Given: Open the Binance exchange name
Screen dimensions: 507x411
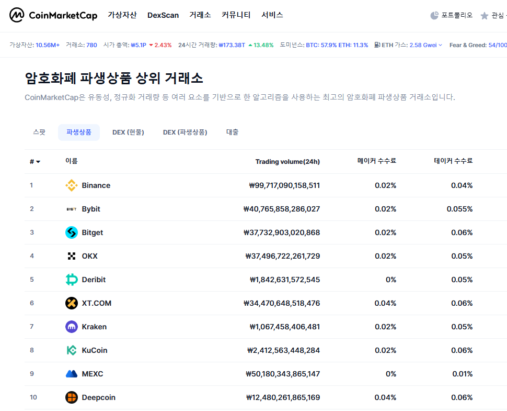Looking at the screenshot, I should click(96, 185).
